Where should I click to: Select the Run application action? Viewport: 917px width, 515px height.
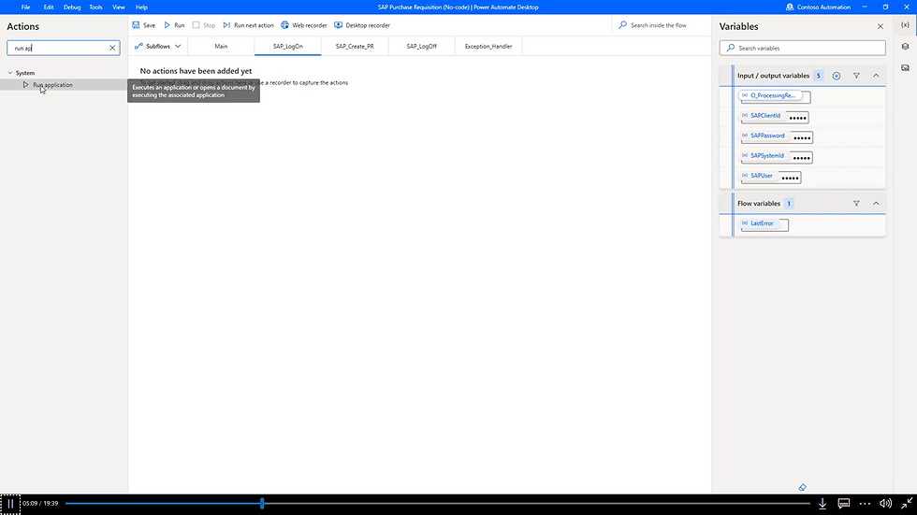(52, 85)
